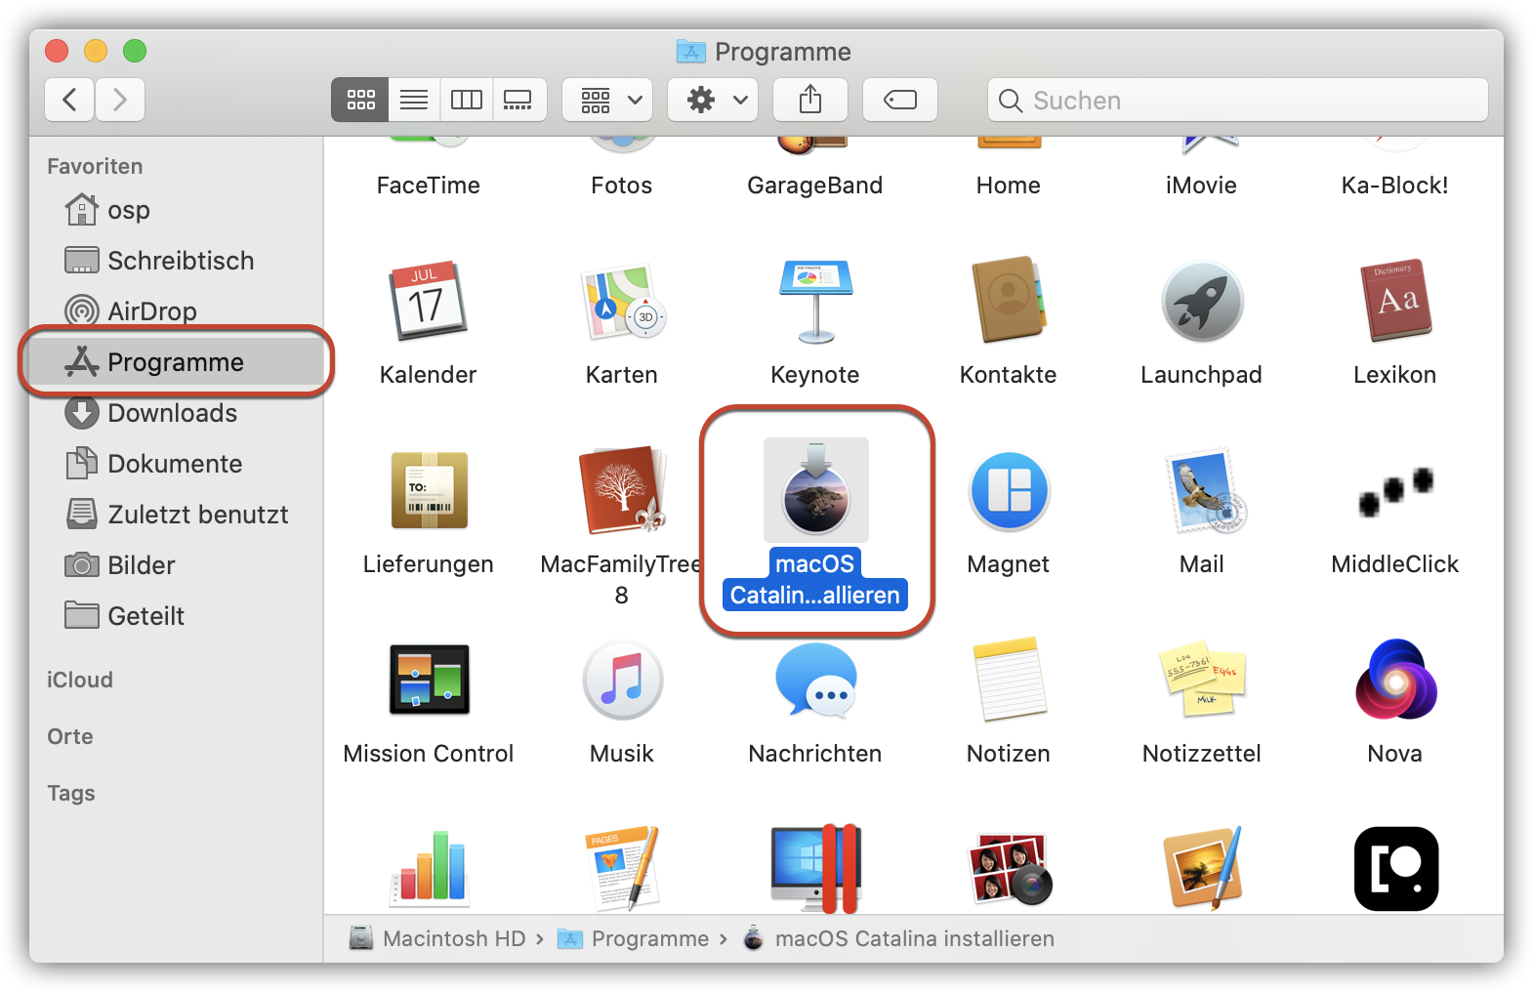Open the Kontakte app icon

1009,300
